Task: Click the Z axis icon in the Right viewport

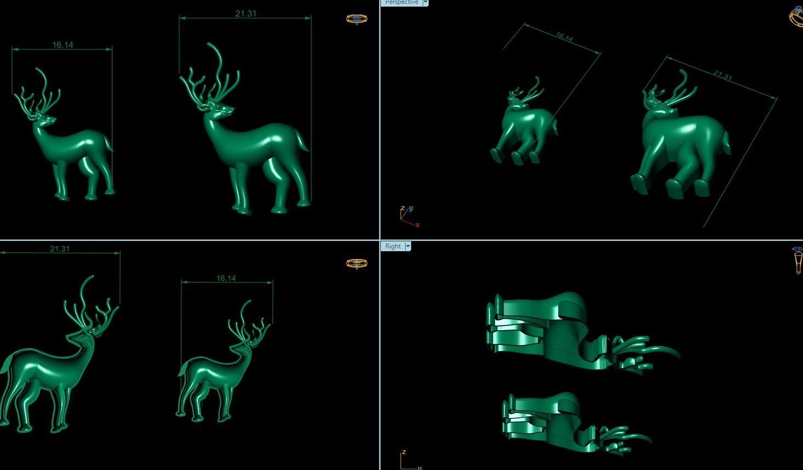Action: pyautogui.click(x=410, y=460)
